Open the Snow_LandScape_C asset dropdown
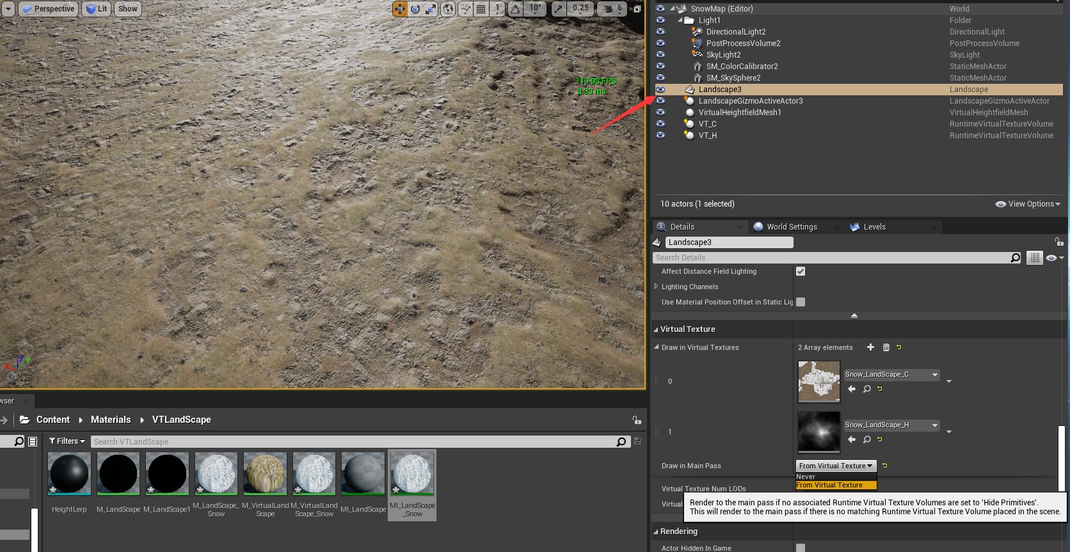Viewport: 1070px width, 552px height. [891, 375]
